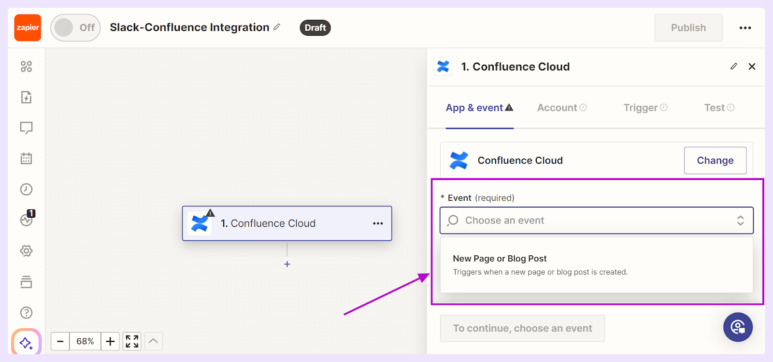Open the comments sidebar icon

(26, 127)
